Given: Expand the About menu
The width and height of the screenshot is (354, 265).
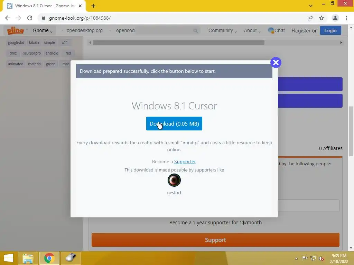Looking at the screenshot, I should (252, 30).
